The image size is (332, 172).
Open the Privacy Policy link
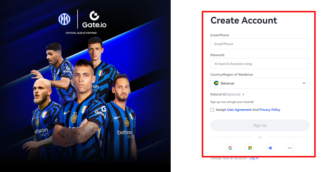pos(270,110)
